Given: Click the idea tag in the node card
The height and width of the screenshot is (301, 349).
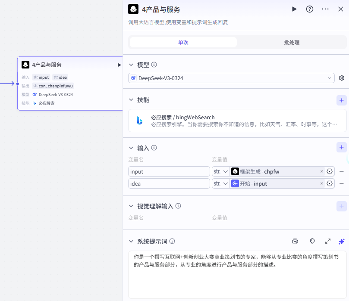Looking at the screenshot, I should pyautogui.click(x=60, y=78).
